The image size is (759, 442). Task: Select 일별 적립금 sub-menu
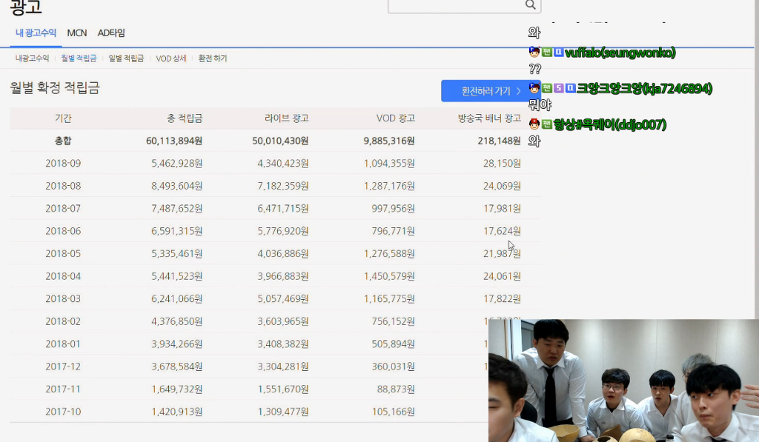tap(126, 58)
